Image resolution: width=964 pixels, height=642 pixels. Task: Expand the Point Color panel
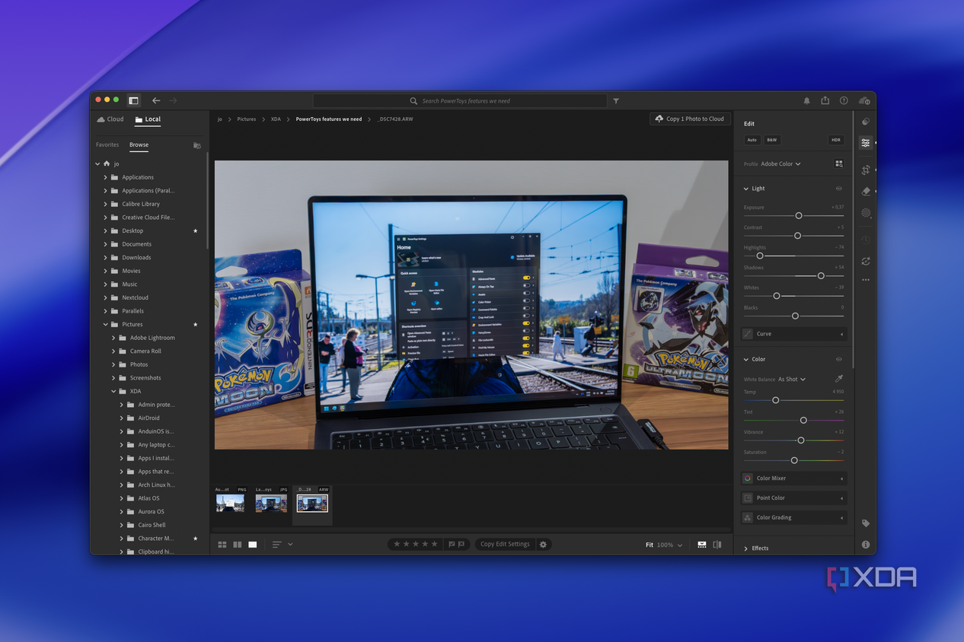[793, 498]
